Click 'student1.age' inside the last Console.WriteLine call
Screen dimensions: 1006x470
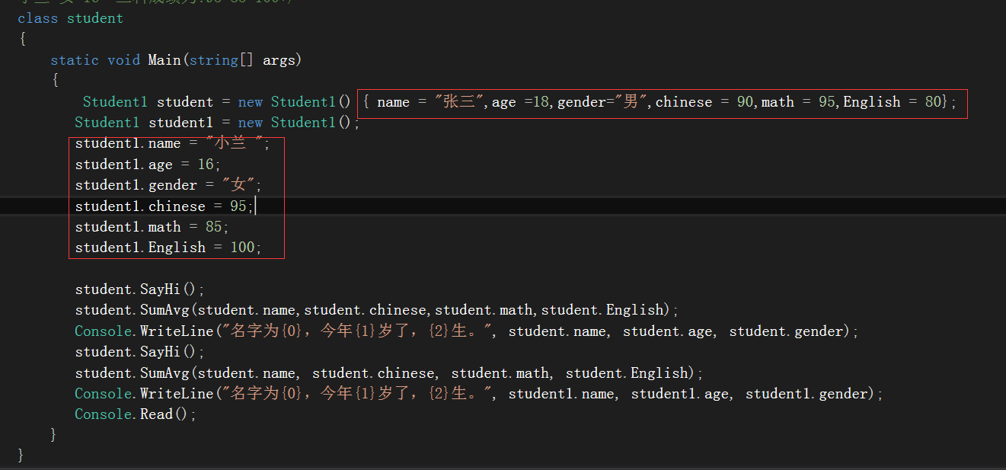click(x=680, y=394)
